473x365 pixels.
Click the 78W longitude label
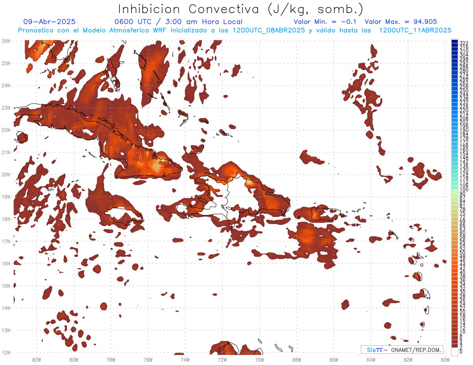[x=111, y=359]
